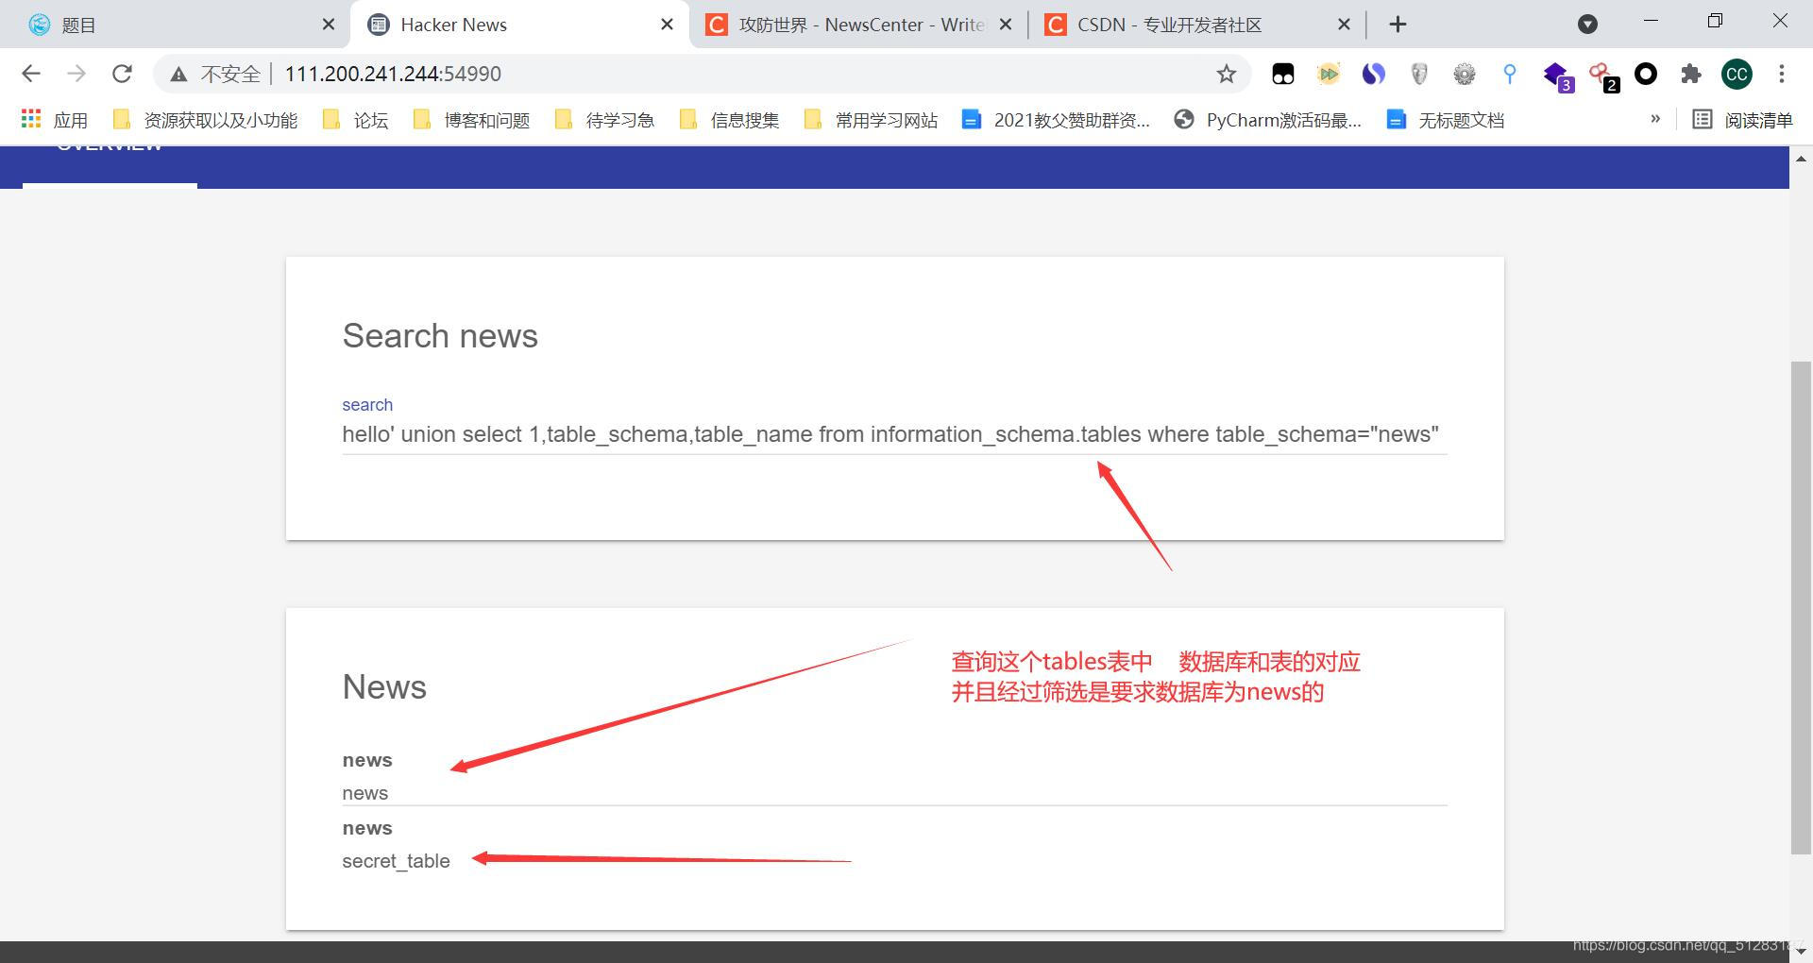This screenshot has height=963, width=1813.
Task: Click the address bar URL
Action: point(393,74)
